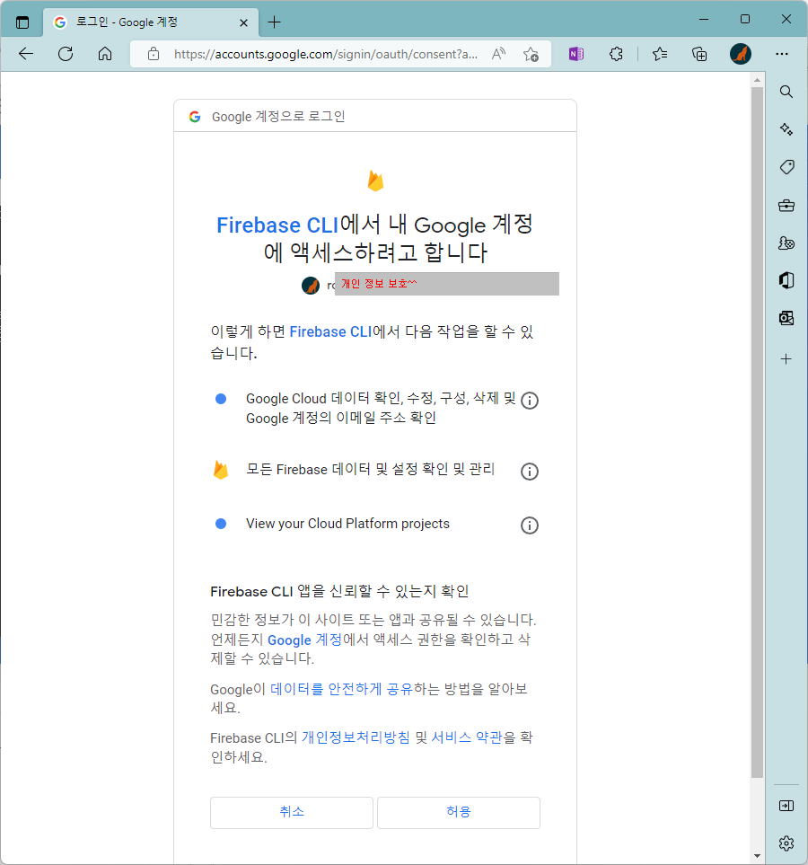
Task: Open the Firebase CLI link in the heading
Action: point(277,225)
